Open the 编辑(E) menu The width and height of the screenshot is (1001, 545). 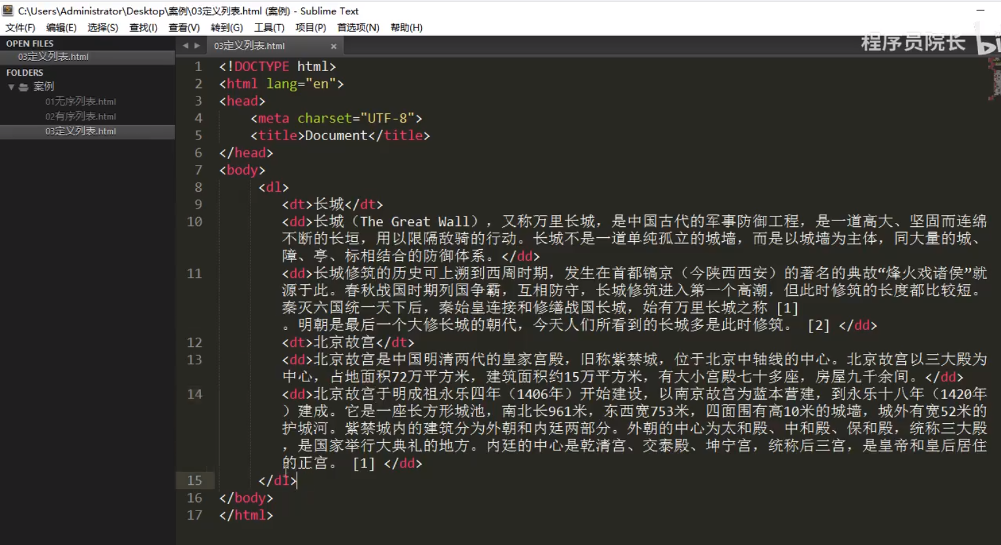[61, 27]
